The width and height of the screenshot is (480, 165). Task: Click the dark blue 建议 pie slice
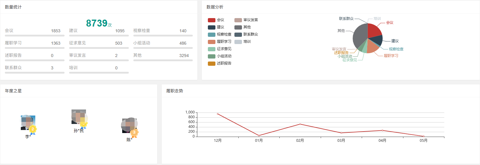pos(377,40)
